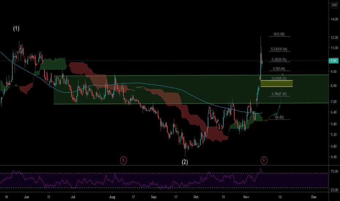Click the 75.00 RSI scale label
The width and height of the screenshot is (340, 201).
click(334, 171)
